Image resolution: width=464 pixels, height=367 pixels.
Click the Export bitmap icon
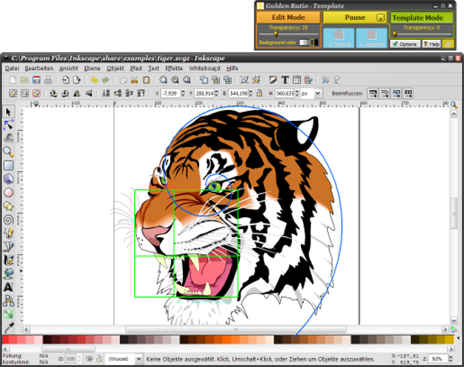pyautogui.click(x=76, y=80)
